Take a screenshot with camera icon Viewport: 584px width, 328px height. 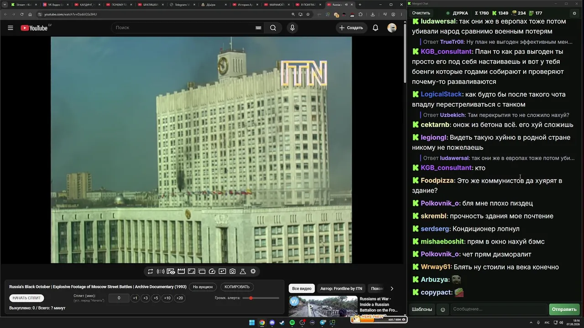232,272
